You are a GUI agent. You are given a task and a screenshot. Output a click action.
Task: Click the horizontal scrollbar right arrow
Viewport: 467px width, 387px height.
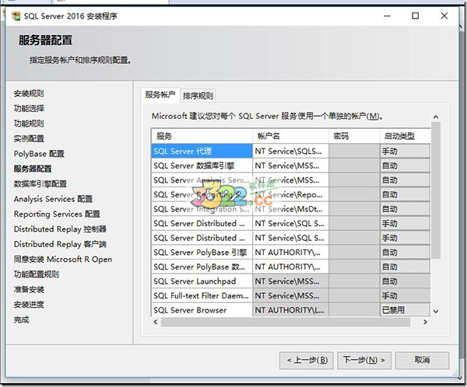425,322
